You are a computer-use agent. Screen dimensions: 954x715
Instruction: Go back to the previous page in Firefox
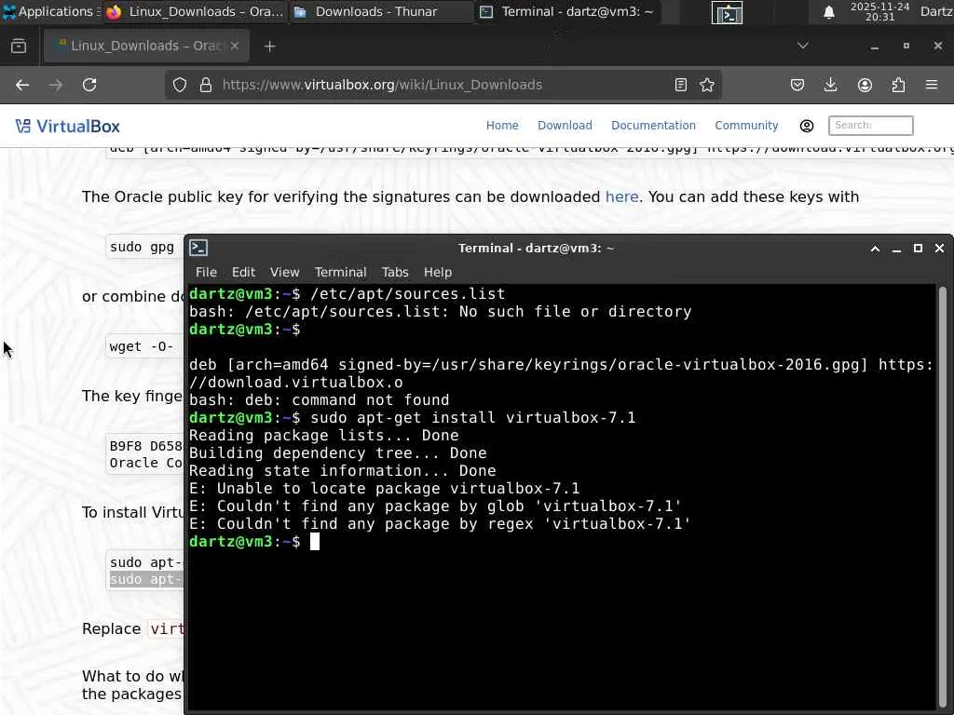point(22,85)
